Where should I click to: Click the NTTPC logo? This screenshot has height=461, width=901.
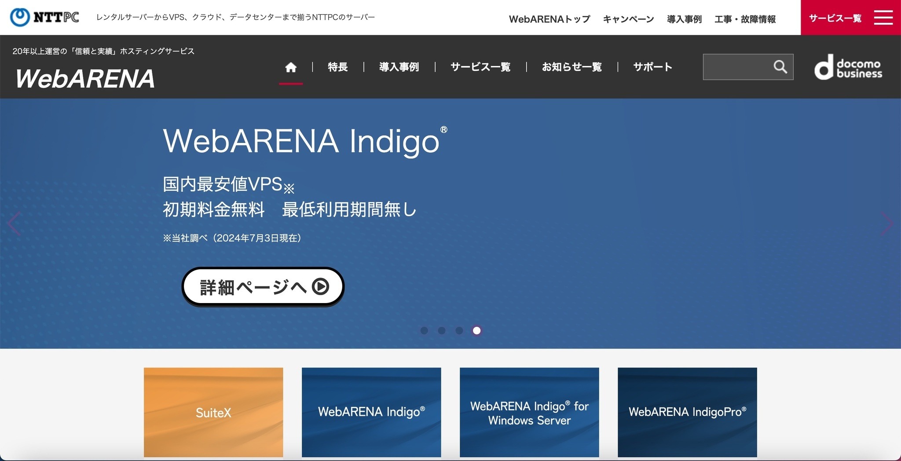coord(45,17)
